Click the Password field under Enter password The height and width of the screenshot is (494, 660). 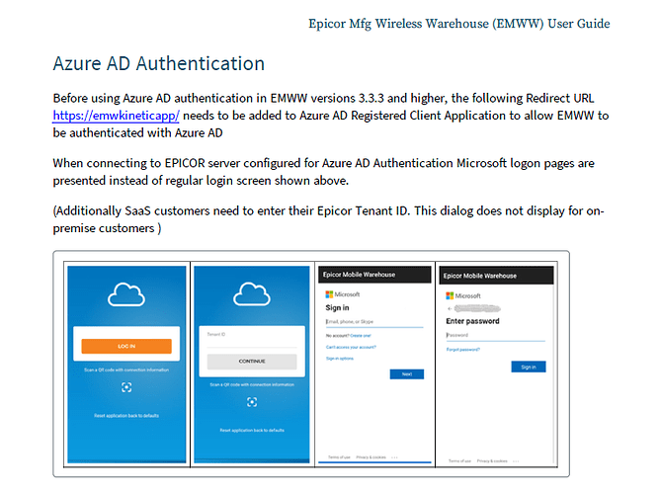click(495, 335)
